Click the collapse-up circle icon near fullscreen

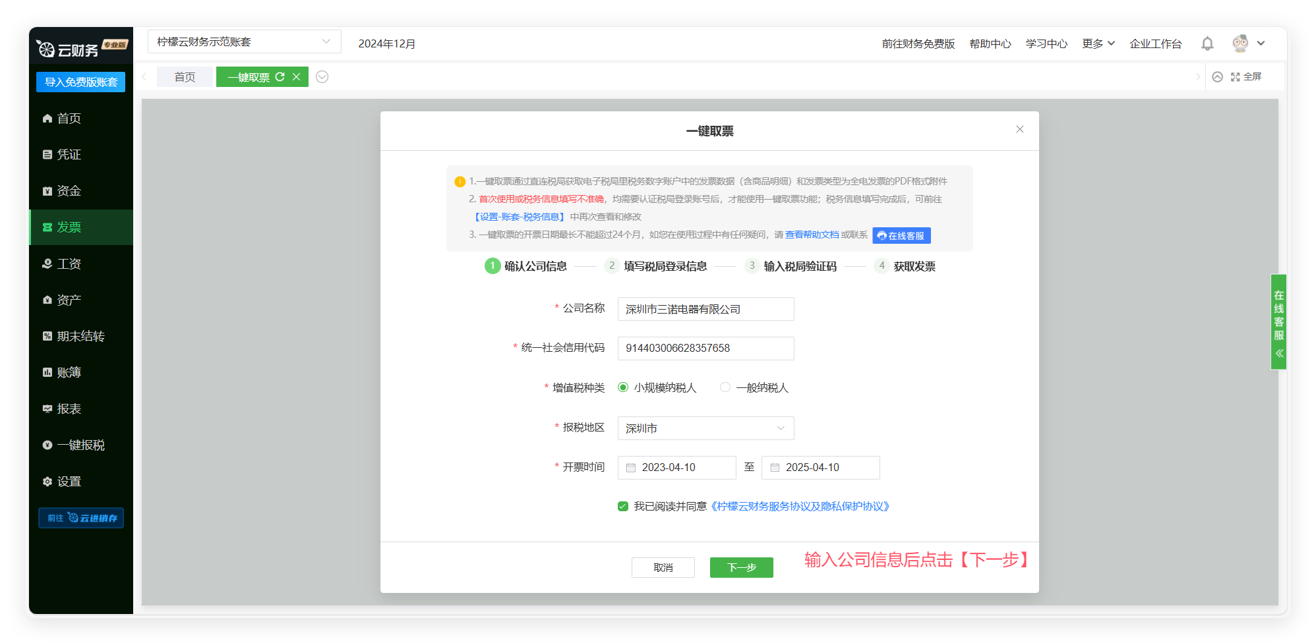point(1217,77)
